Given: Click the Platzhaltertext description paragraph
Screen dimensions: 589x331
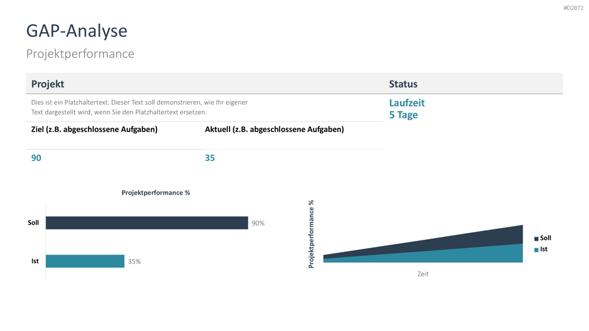Looking at the screenshot, I should coord(139,107).
